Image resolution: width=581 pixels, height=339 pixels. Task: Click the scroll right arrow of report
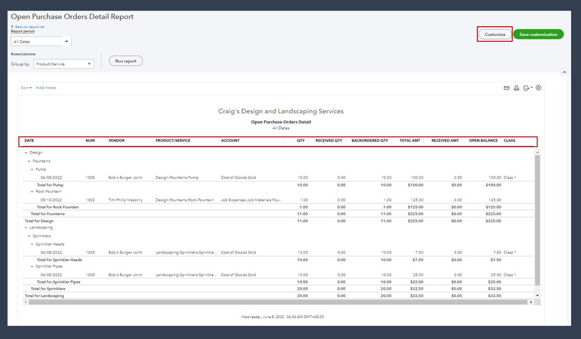point(531,302)
